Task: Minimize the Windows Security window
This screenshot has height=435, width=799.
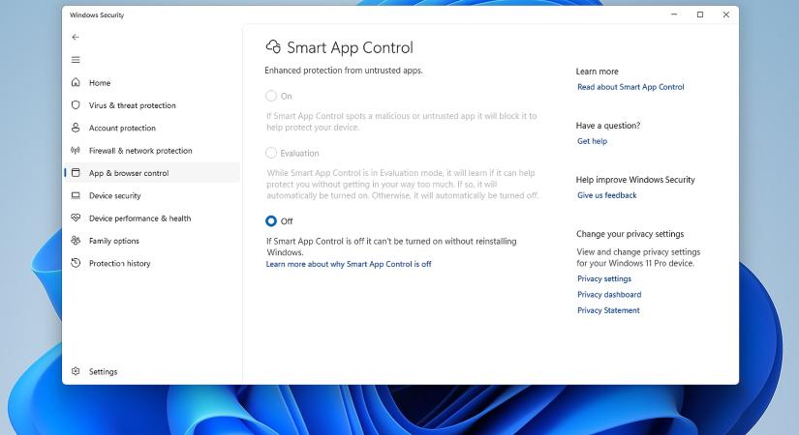Action: click(x=674, y=14)
